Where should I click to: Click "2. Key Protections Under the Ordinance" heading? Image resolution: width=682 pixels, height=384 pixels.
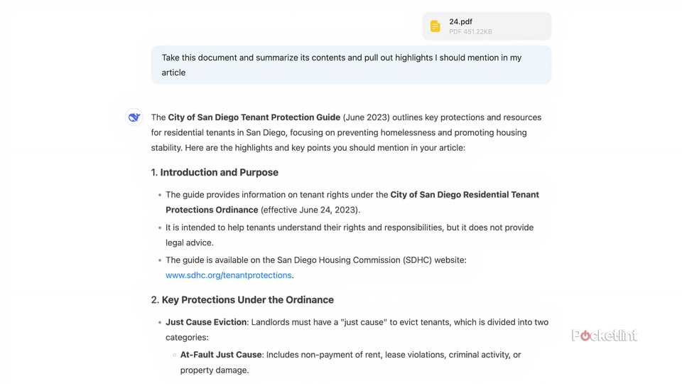click(242, 299)
